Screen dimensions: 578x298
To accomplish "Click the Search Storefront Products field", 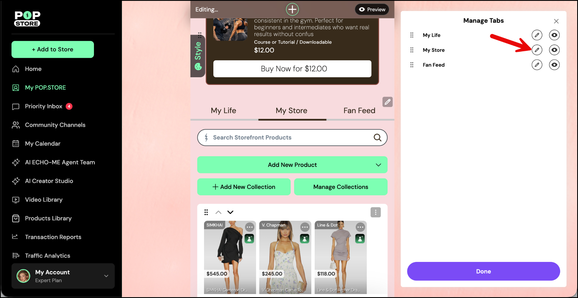I will point(288,138).
